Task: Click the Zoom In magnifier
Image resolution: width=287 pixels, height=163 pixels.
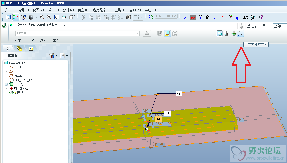Action: click(x=42, y=17)
